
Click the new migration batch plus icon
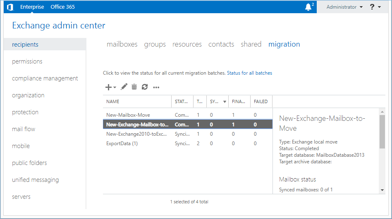108,87
